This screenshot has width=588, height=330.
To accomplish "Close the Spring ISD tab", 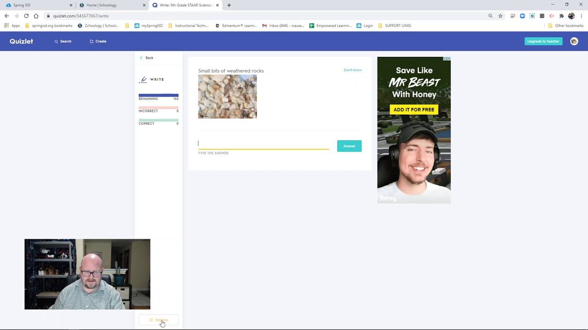I will (x=71, y=5).
